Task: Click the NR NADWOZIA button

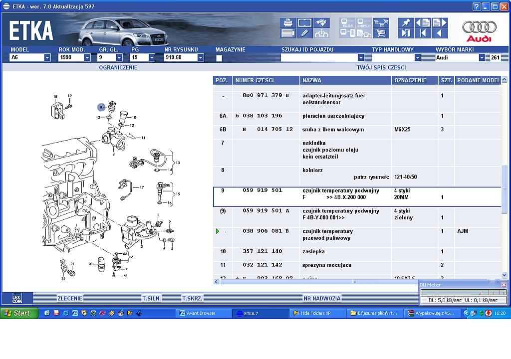Action: tap(322, 298)
